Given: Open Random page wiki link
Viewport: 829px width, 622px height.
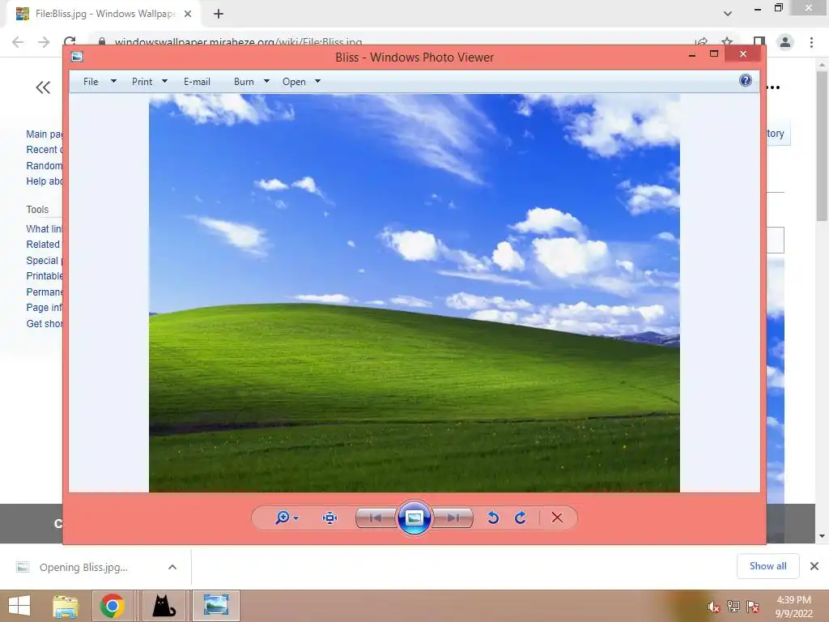Looking at the screenshot, I should pos(45,165).
